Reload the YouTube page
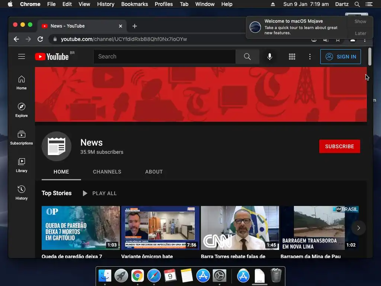381x286 pixels. pos(40,39)
